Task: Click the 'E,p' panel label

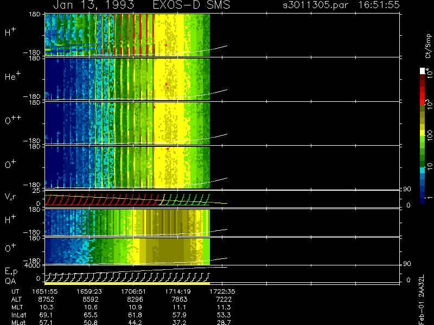Action: [11, 272]
